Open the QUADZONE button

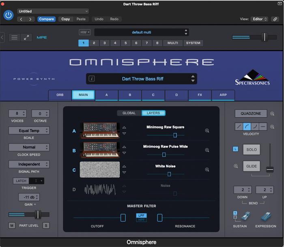click(x=251, y=114)
